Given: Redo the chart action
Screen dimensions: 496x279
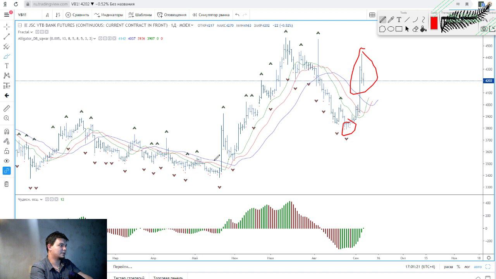Looking at the screenshot, I should point(245,15).
